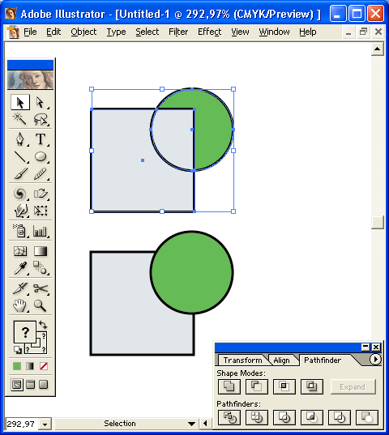Set paint mode to None

44,366
